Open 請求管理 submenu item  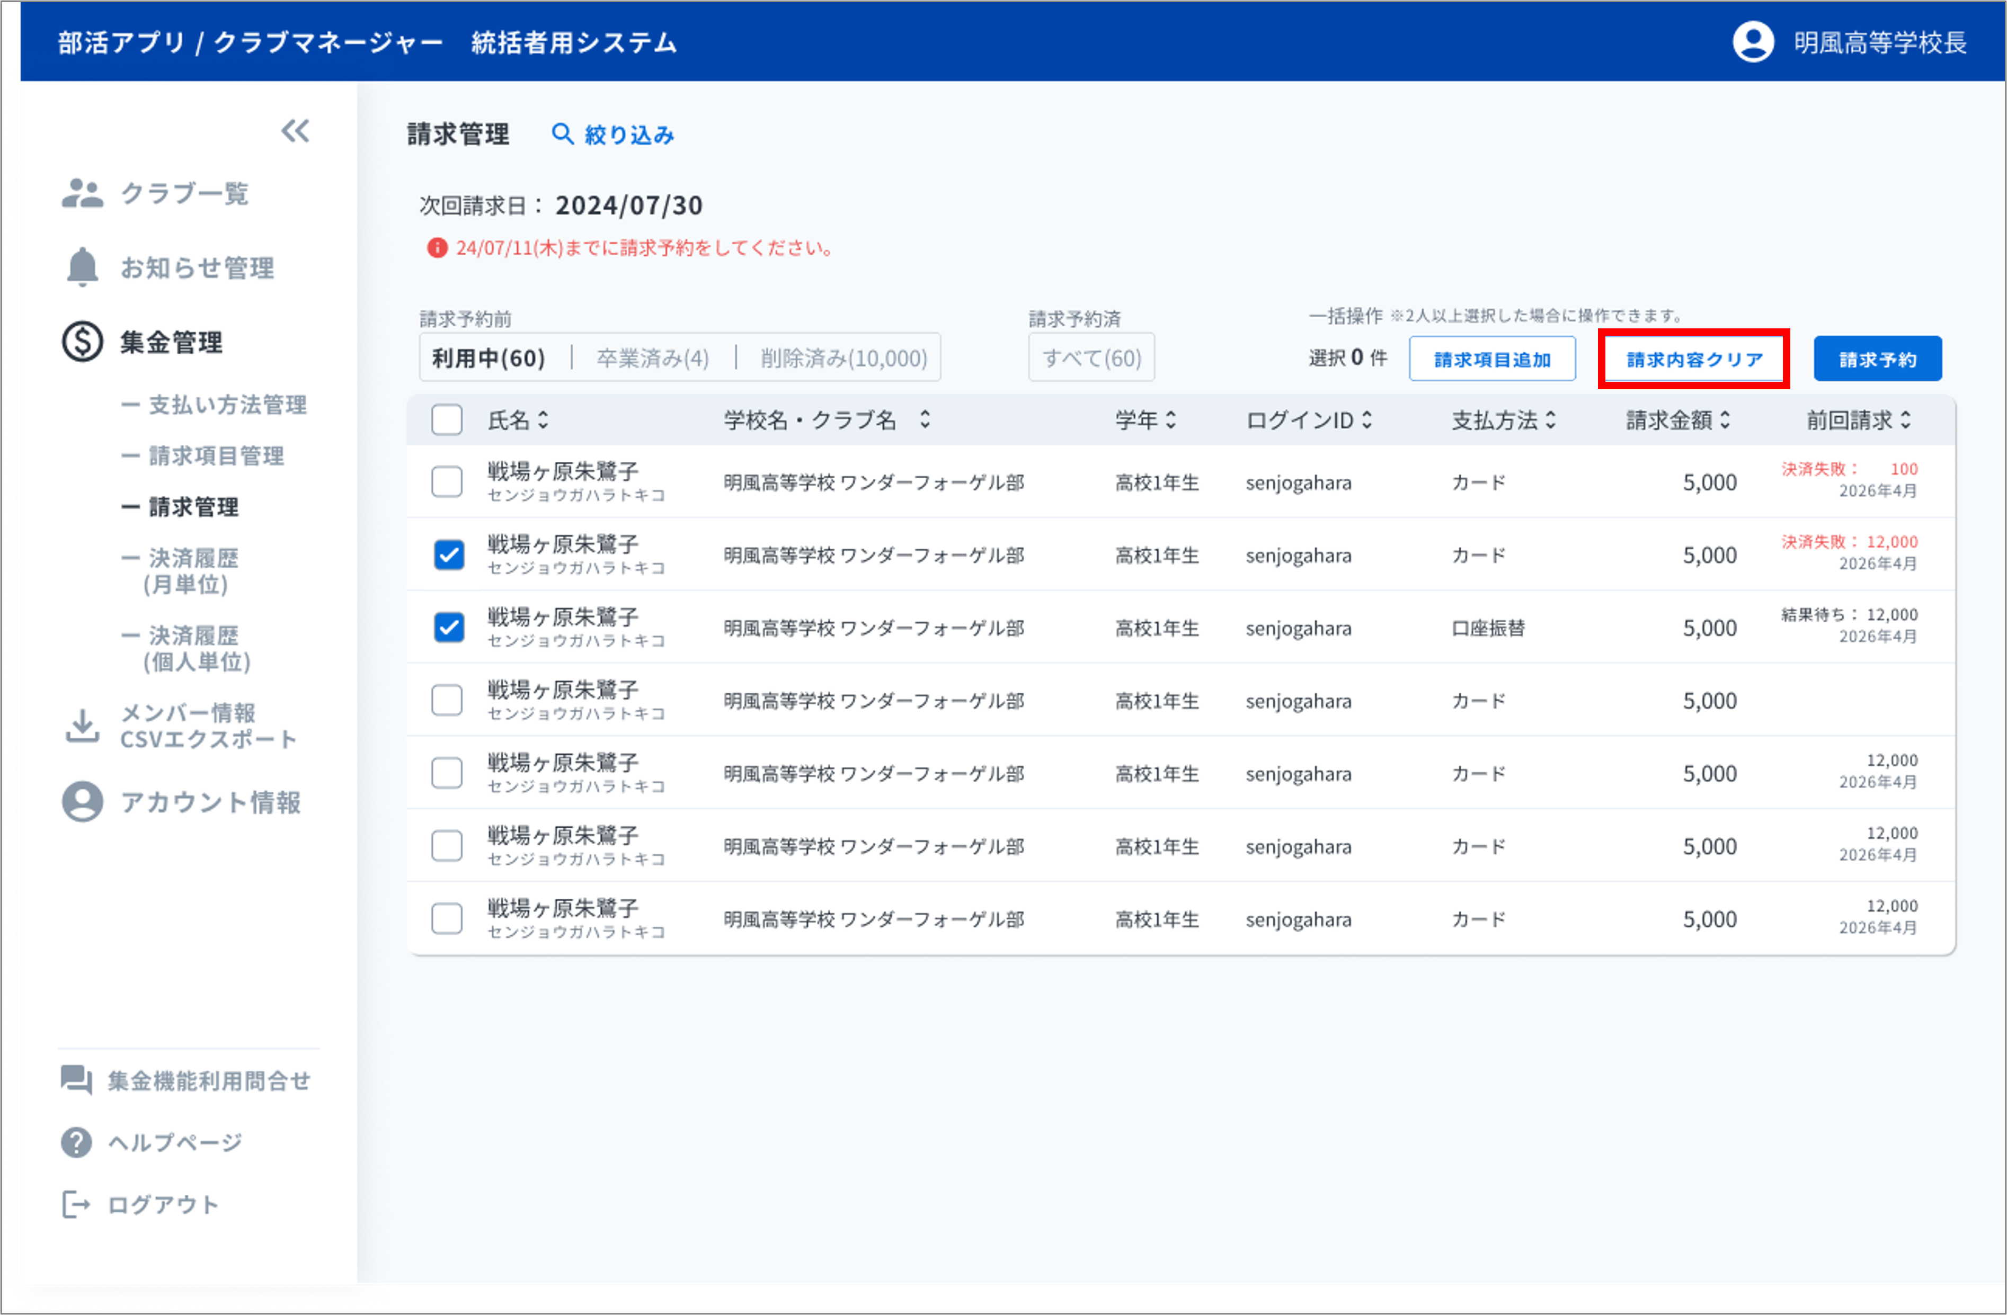[x=180, y=507]
